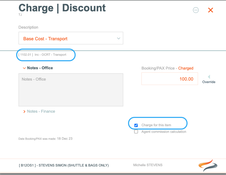Click the Charge for this item label
The height and width of the screenshot is (175, 226).
(156, 125)
